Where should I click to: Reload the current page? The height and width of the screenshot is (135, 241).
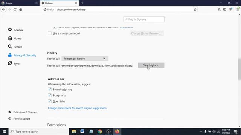[x=15, y=9]
